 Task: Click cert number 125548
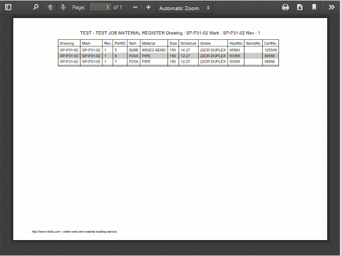coord(270,50)
